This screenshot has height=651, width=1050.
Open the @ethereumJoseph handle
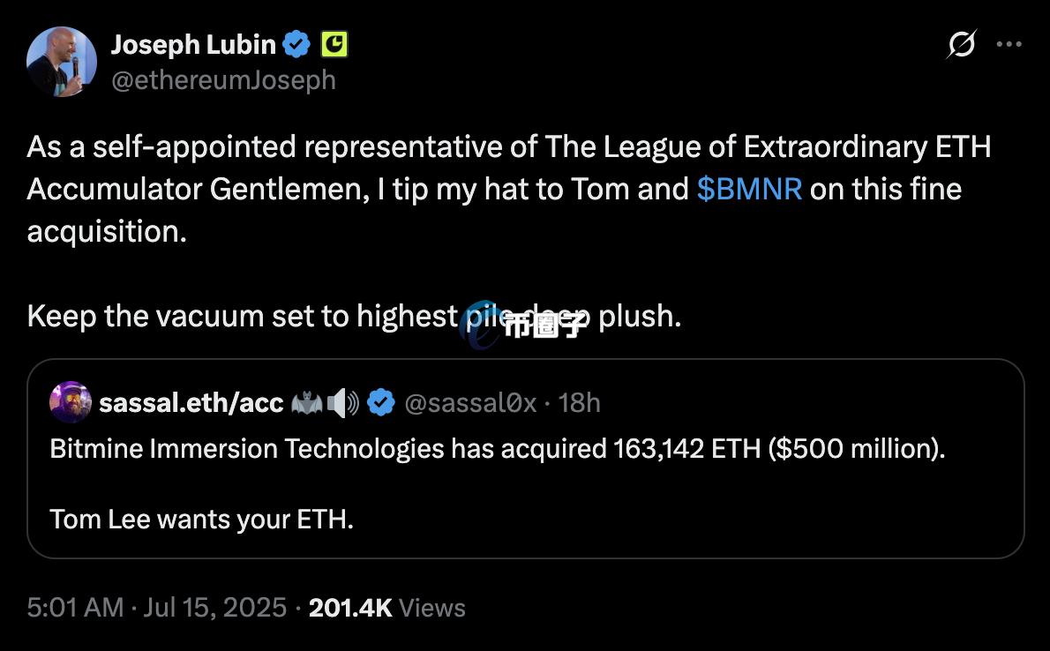tap(223, 80)
